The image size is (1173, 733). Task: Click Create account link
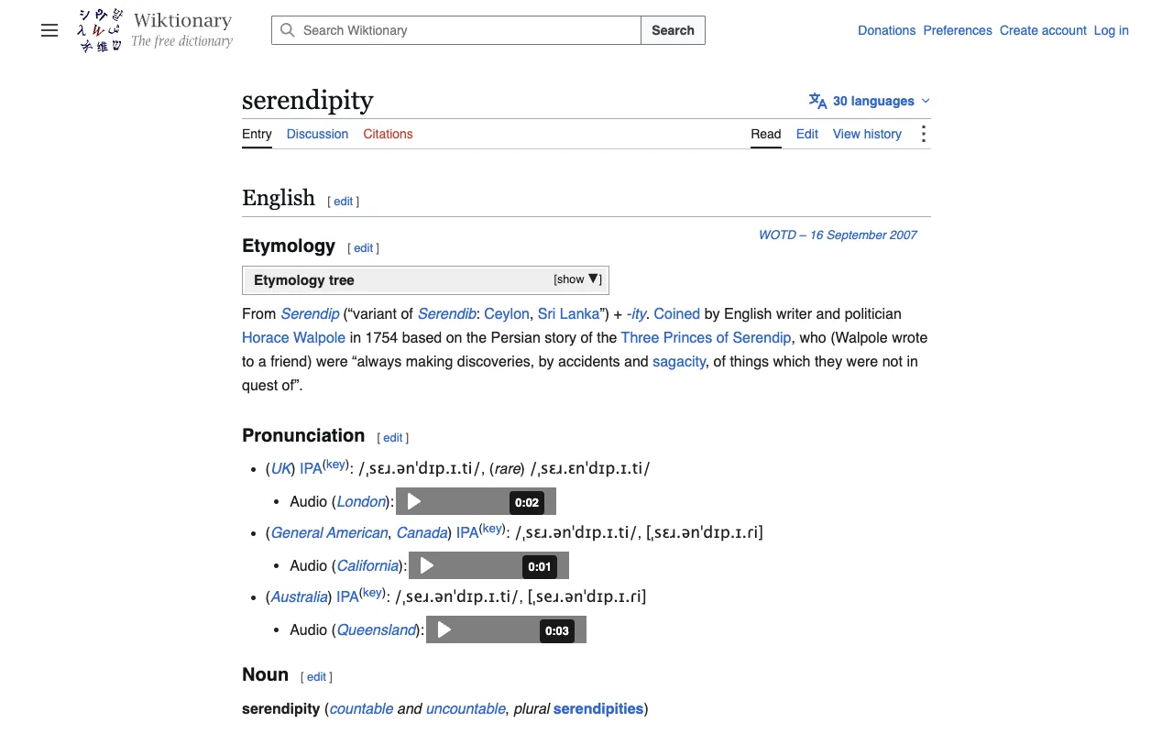pos(1043,30)
